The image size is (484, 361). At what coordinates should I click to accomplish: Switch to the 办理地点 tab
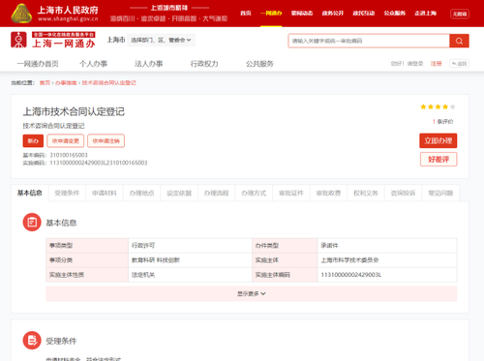pyautogui.click(x=141, y=193)
